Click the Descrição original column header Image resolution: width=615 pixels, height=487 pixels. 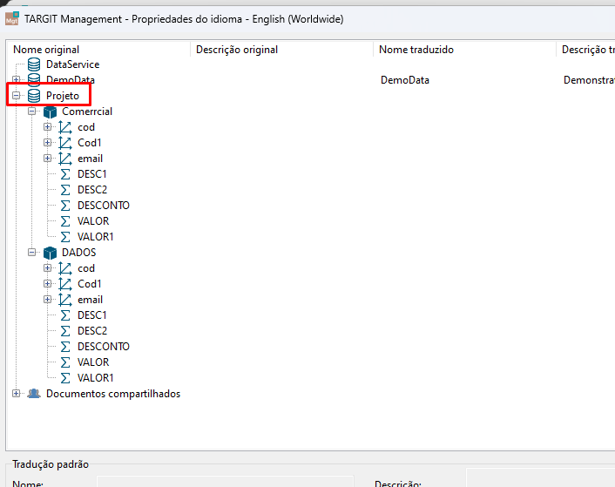[x=281, y=50]
